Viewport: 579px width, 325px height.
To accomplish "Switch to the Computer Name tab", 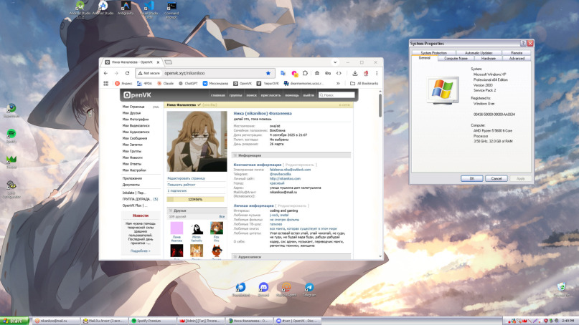I will click(456, 58).
